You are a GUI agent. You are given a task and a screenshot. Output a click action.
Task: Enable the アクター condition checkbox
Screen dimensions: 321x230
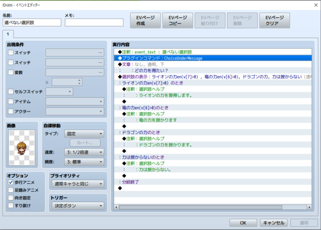pos(11,111)
